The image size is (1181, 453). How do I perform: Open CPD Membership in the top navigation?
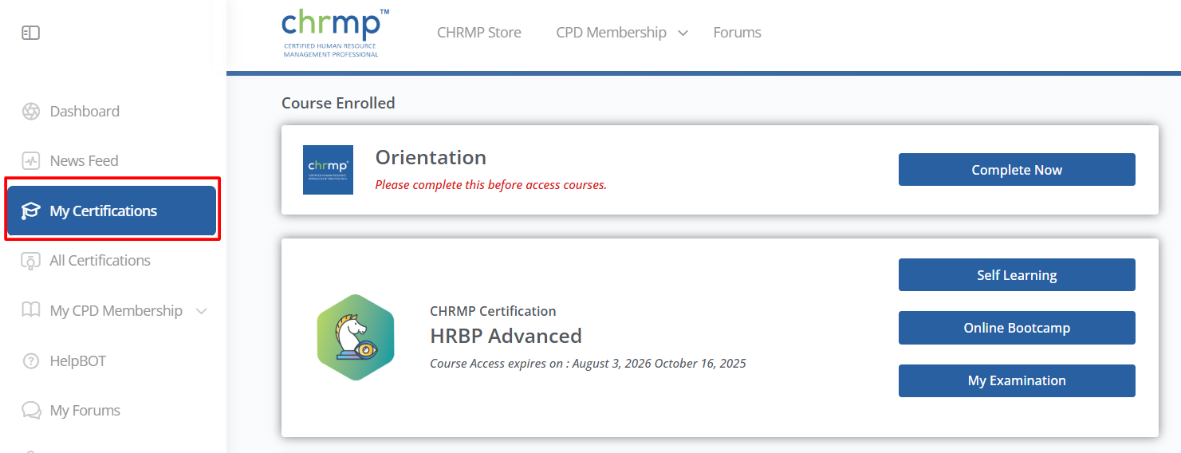click(612, 33)
